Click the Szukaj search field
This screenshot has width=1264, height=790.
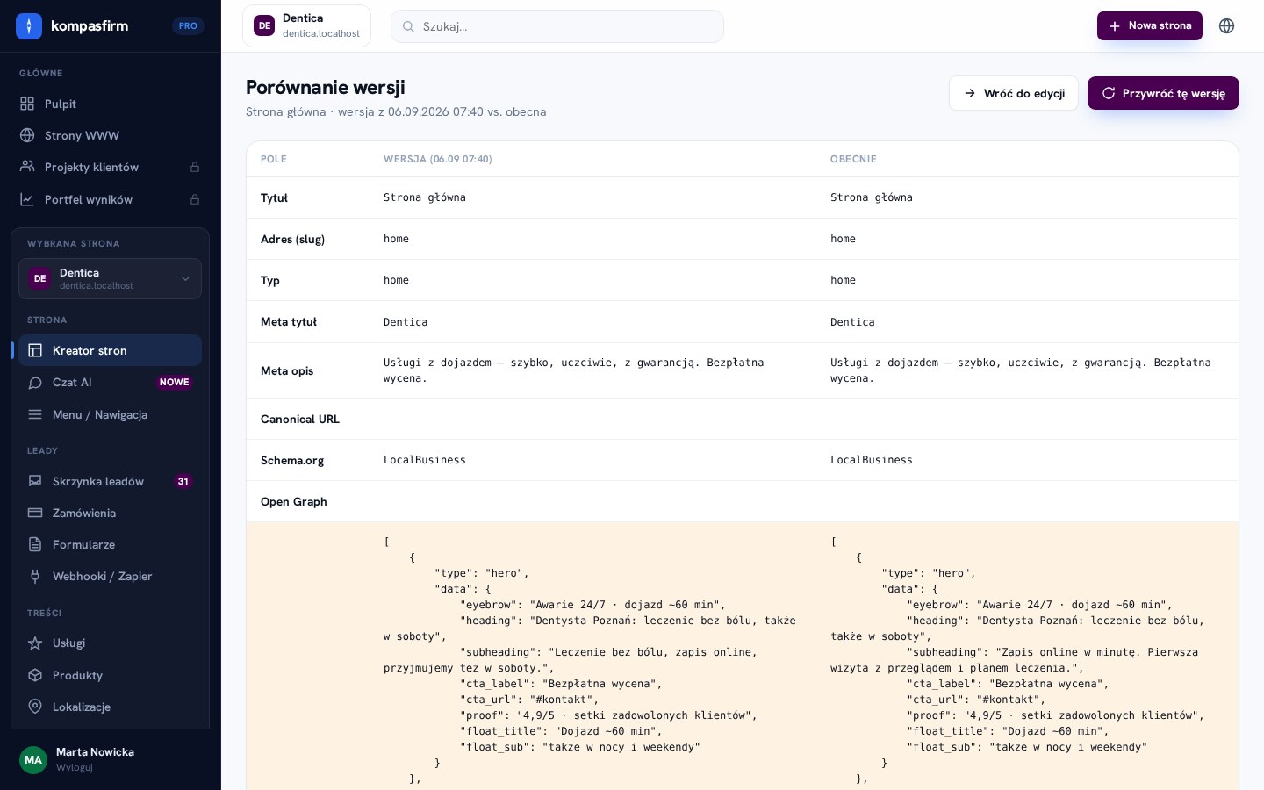coord(557,26)
